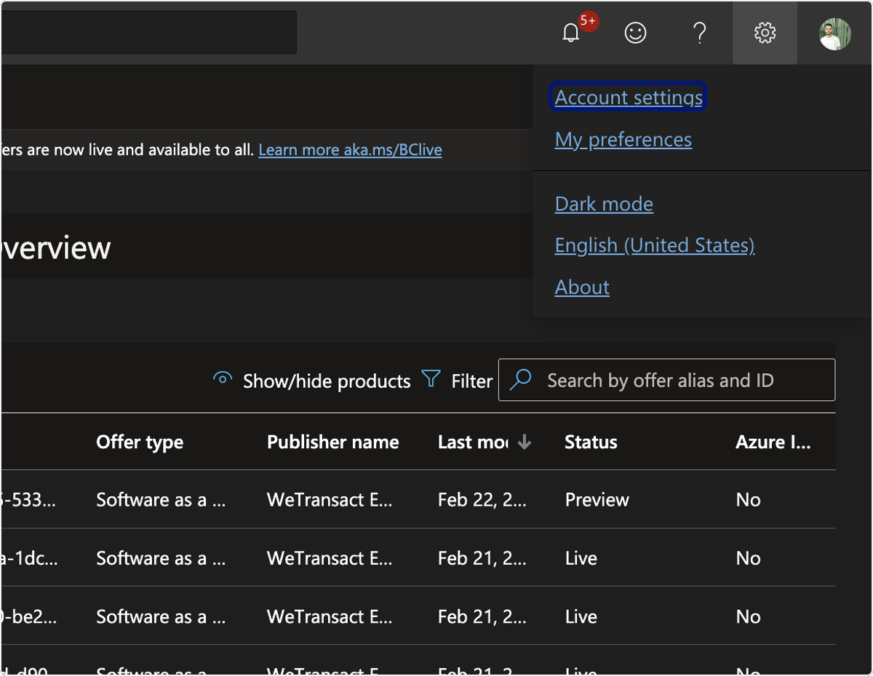This screenshot has height=676, width=873.
Task: Sort by Offer type column
Action: pos(140,442)
